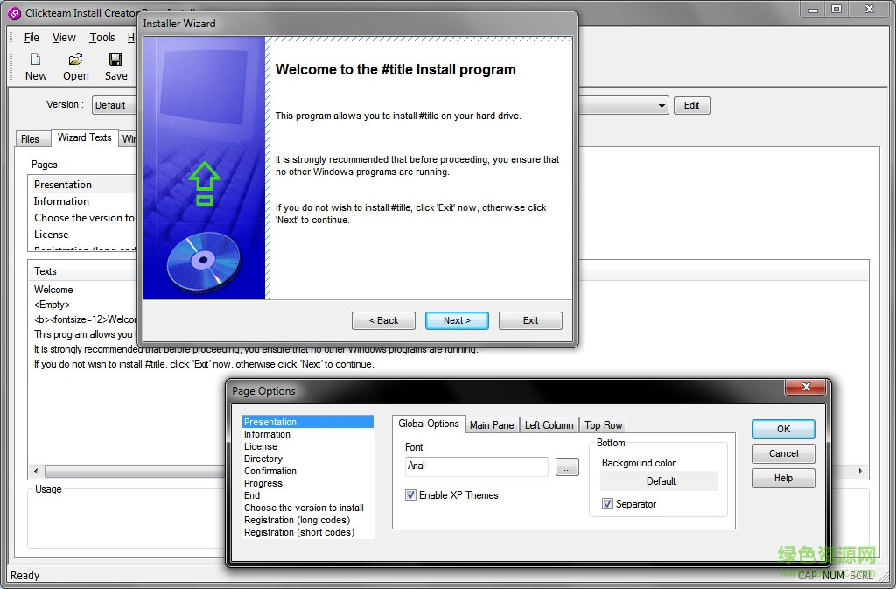Viewport: 896px width, 589px height.
Task: Open the Tools menu
Action: [102, 38]
